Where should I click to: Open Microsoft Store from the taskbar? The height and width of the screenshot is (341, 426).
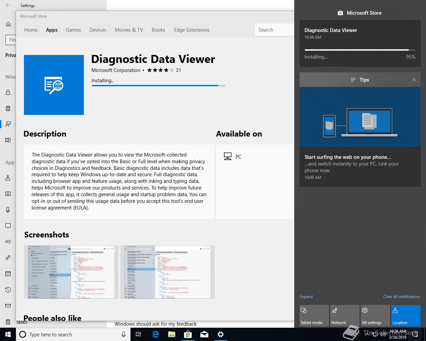click(188, 334)
